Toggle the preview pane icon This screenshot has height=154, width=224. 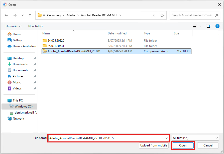point(208,26)
